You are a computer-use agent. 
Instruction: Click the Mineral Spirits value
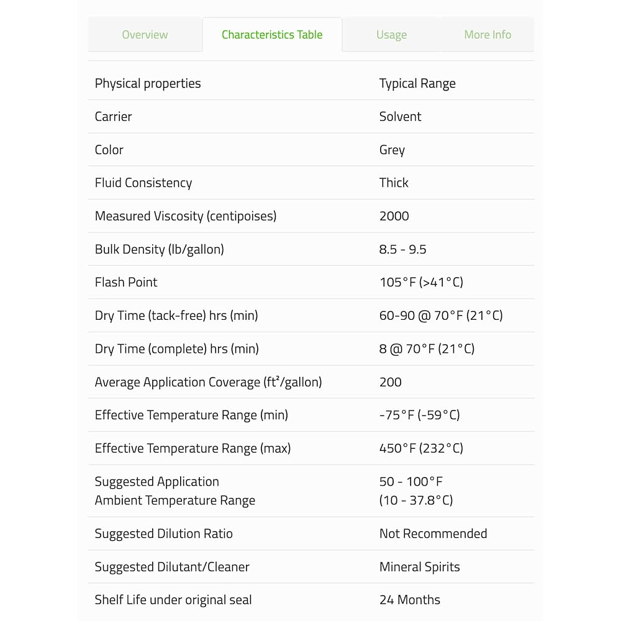[x=419, y=567]
